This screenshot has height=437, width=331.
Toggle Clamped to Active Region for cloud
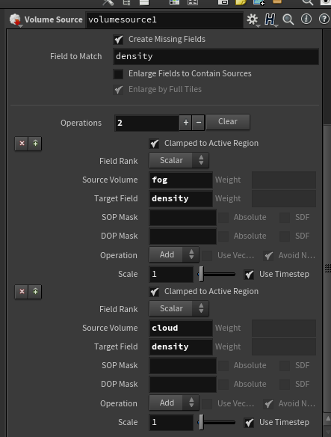click(154, 292)
